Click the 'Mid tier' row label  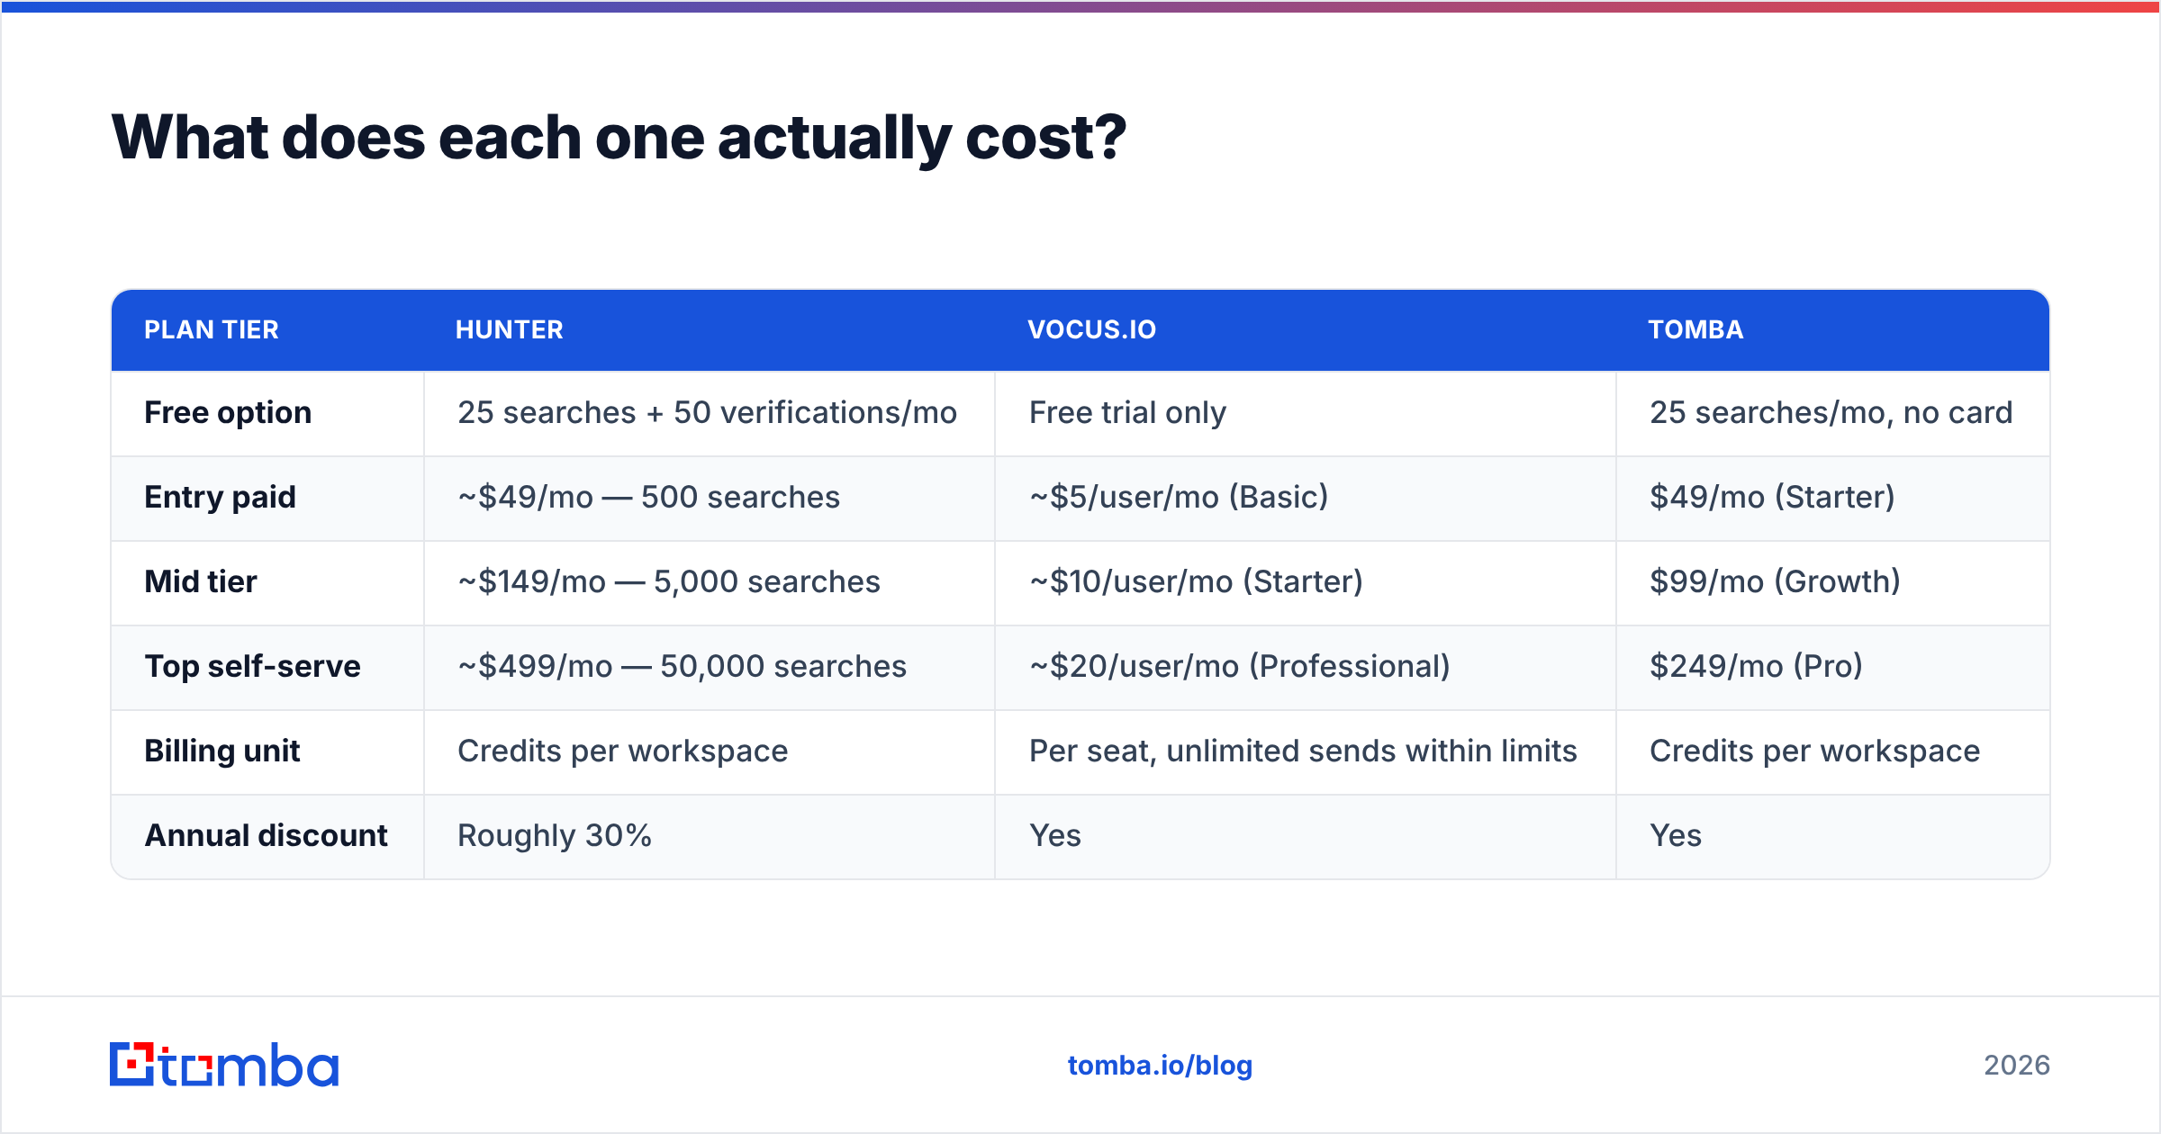coord(201,581)
